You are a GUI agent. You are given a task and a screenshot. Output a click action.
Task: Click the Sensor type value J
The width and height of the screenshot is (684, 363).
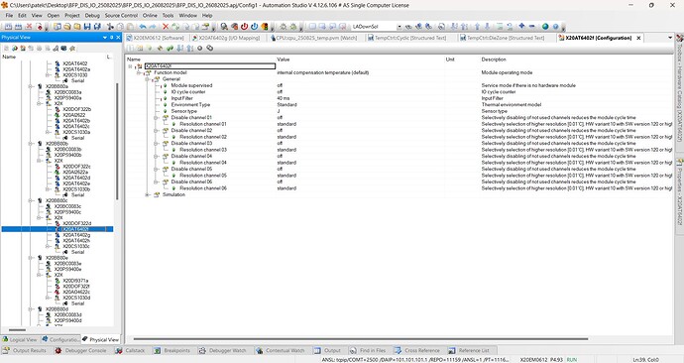pos(279,111)
